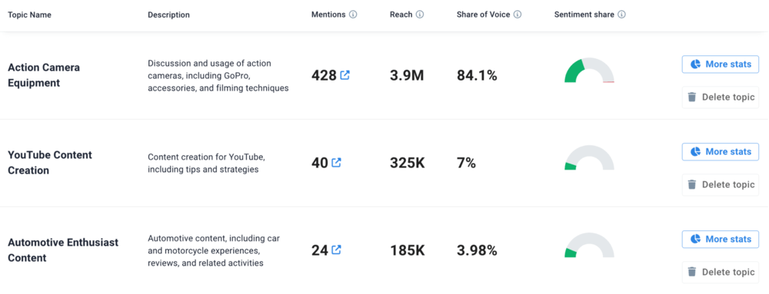Open More stats for Automotive Enthusiast Content
The image size is (769, 294).
(721, 239)
